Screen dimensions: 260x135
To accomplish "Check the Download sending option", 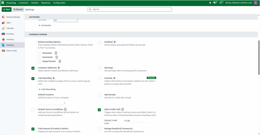I will point(39,53).
